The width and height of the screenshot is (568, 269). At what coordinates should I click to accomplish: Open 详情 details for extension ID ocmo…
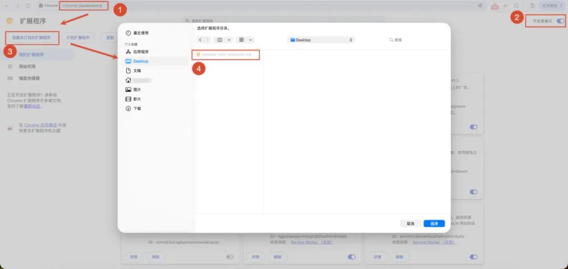(133, 257)
